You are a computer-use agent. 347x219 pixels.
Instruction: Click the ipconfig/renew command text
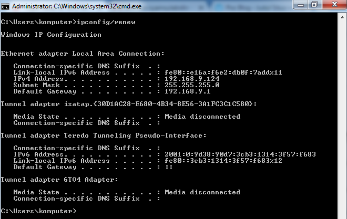coord(106,22)
